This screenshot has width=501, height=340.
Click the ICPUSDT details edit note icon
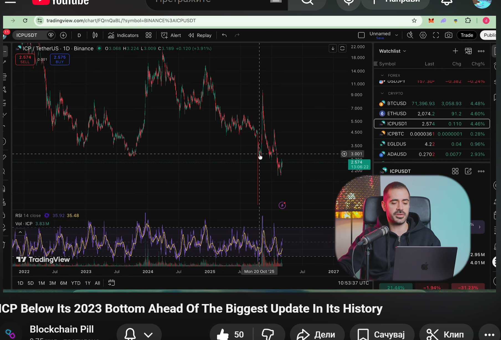468,171
